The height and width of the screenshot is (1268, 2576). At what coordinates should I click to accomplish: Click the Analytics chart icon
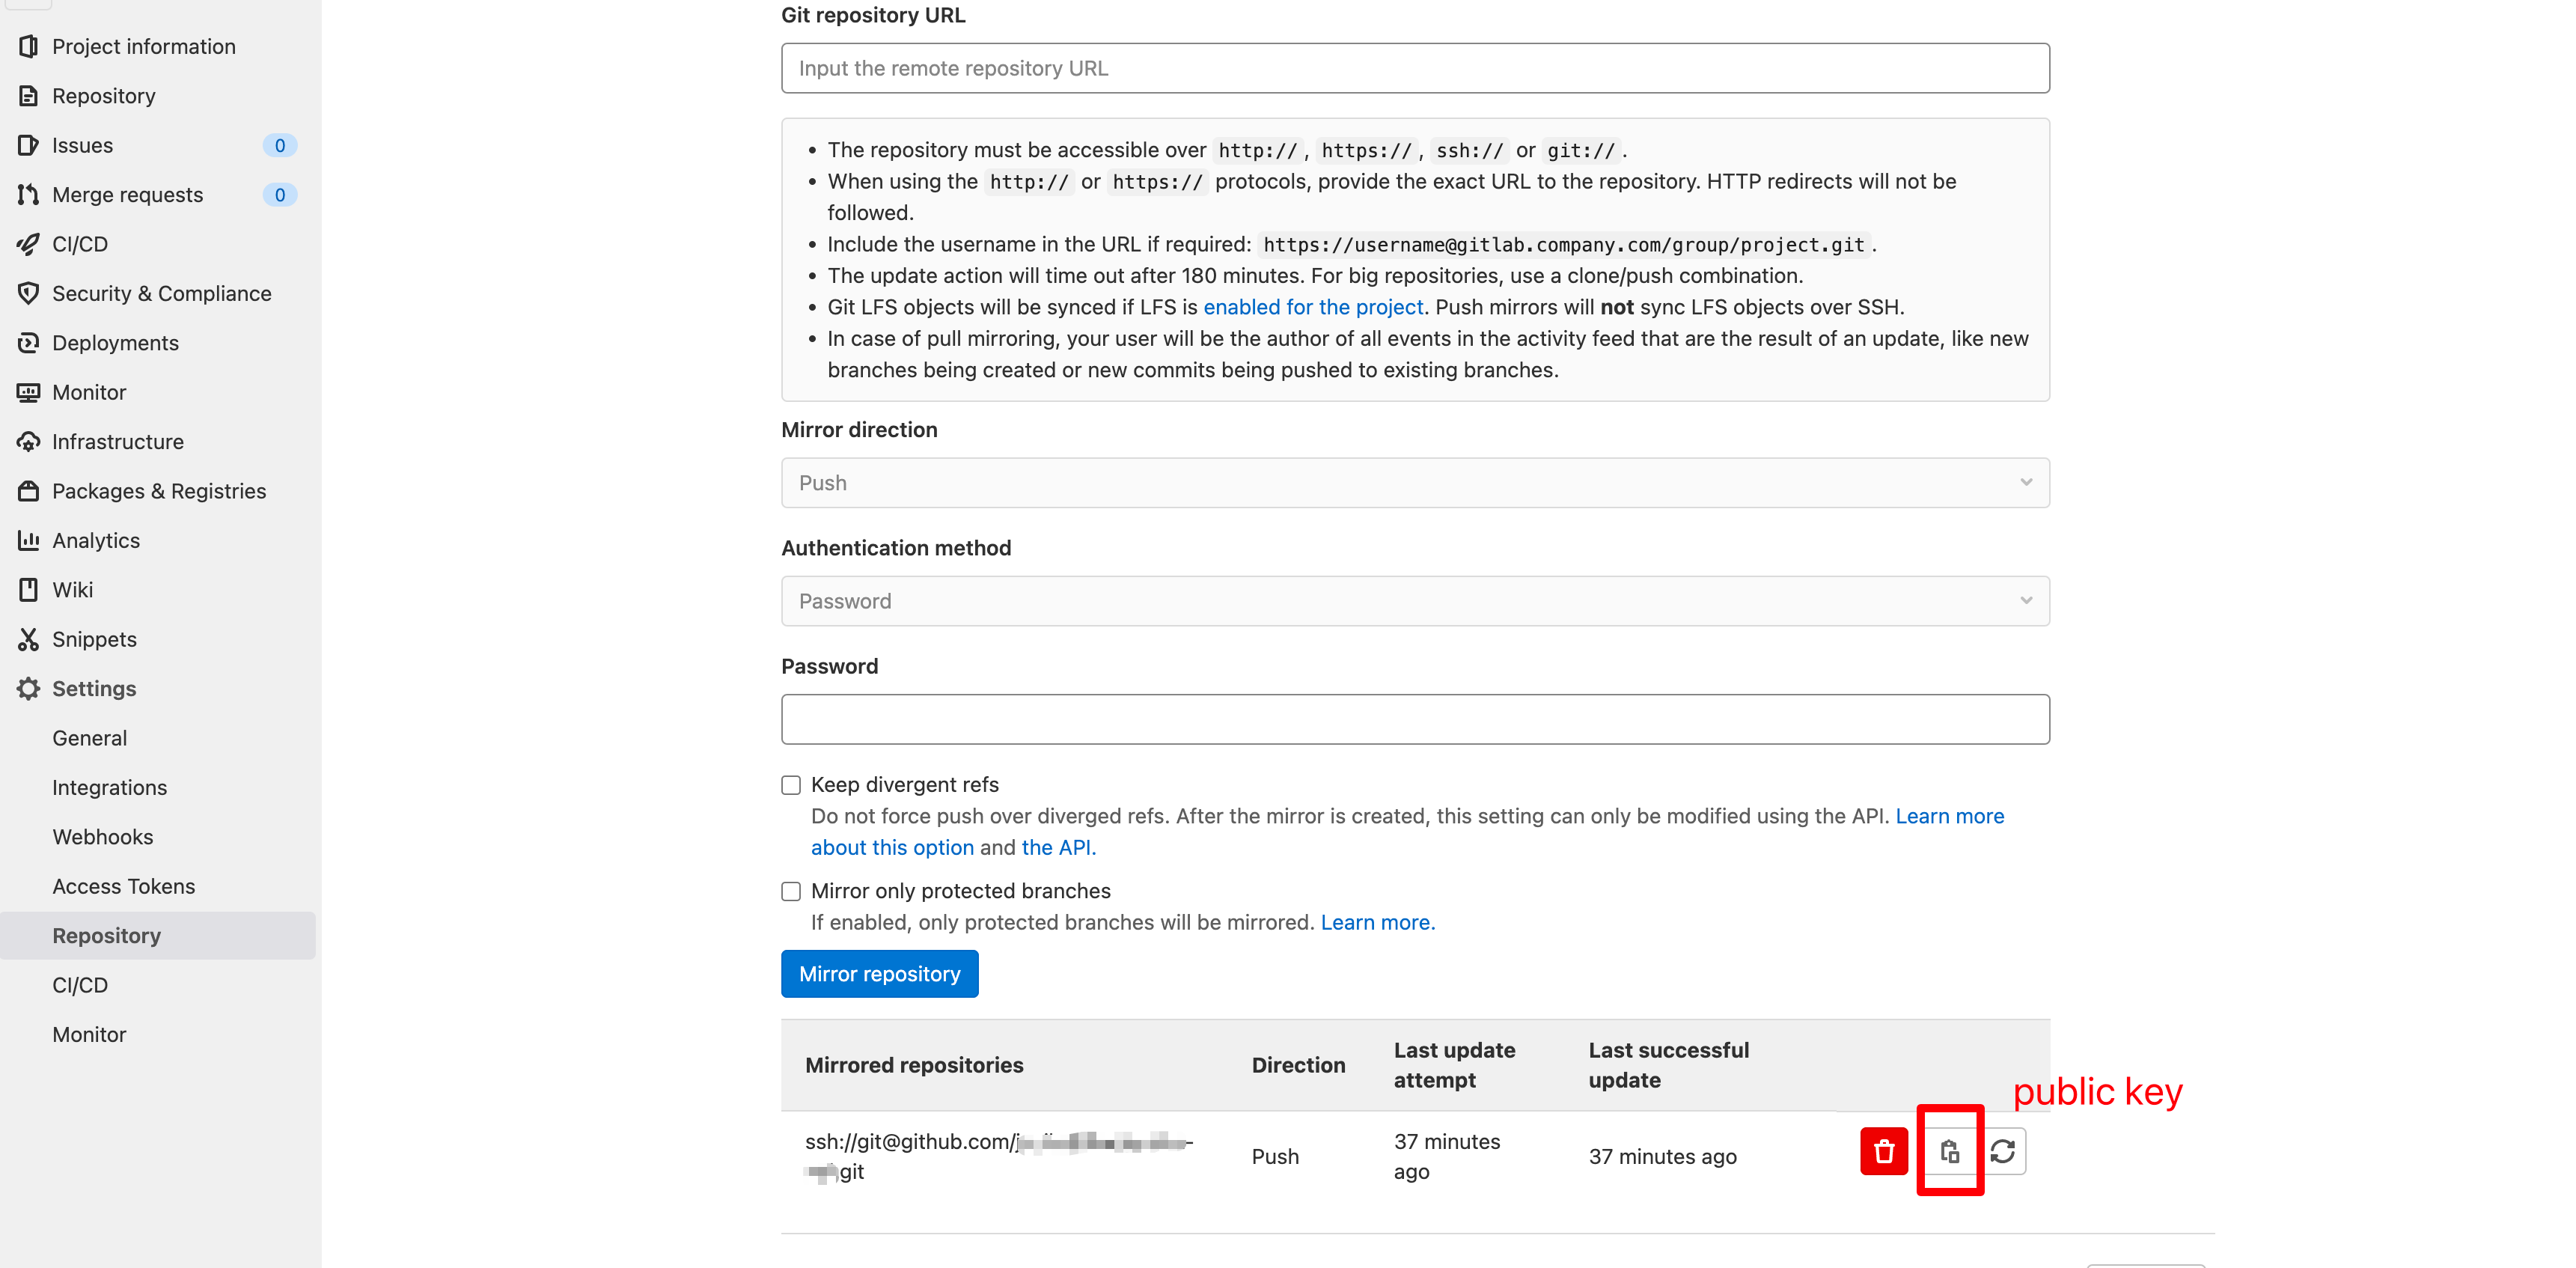[x=28, y=540]
